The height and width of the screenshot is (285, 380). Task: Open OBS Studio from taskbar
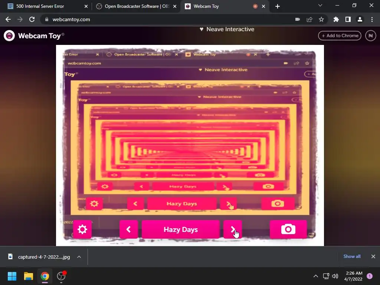(x=61, y=276)
